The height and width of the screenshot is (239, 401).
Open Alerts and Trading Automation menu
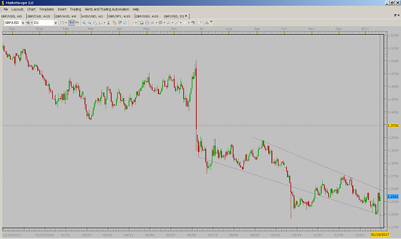107,9
